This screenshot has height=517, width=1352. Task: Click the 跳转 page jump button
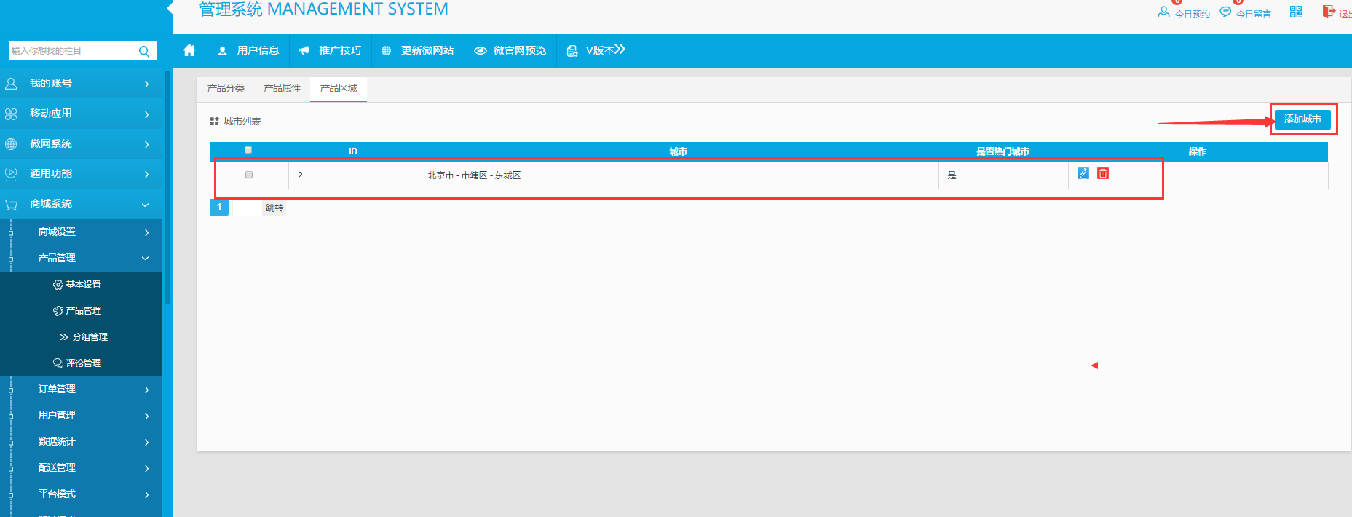[274, 208]
